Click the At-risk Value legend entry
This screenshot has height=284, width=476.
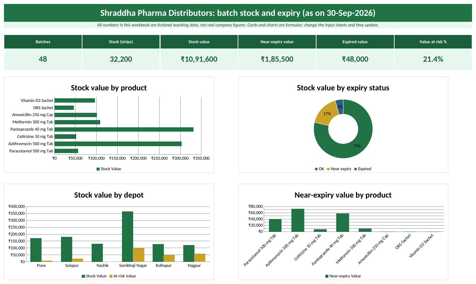[122, 276]
